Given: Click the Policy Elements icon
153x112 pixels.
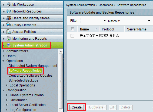Looking at the screenshot, I should pyautogui.click(x=9, y=25).
